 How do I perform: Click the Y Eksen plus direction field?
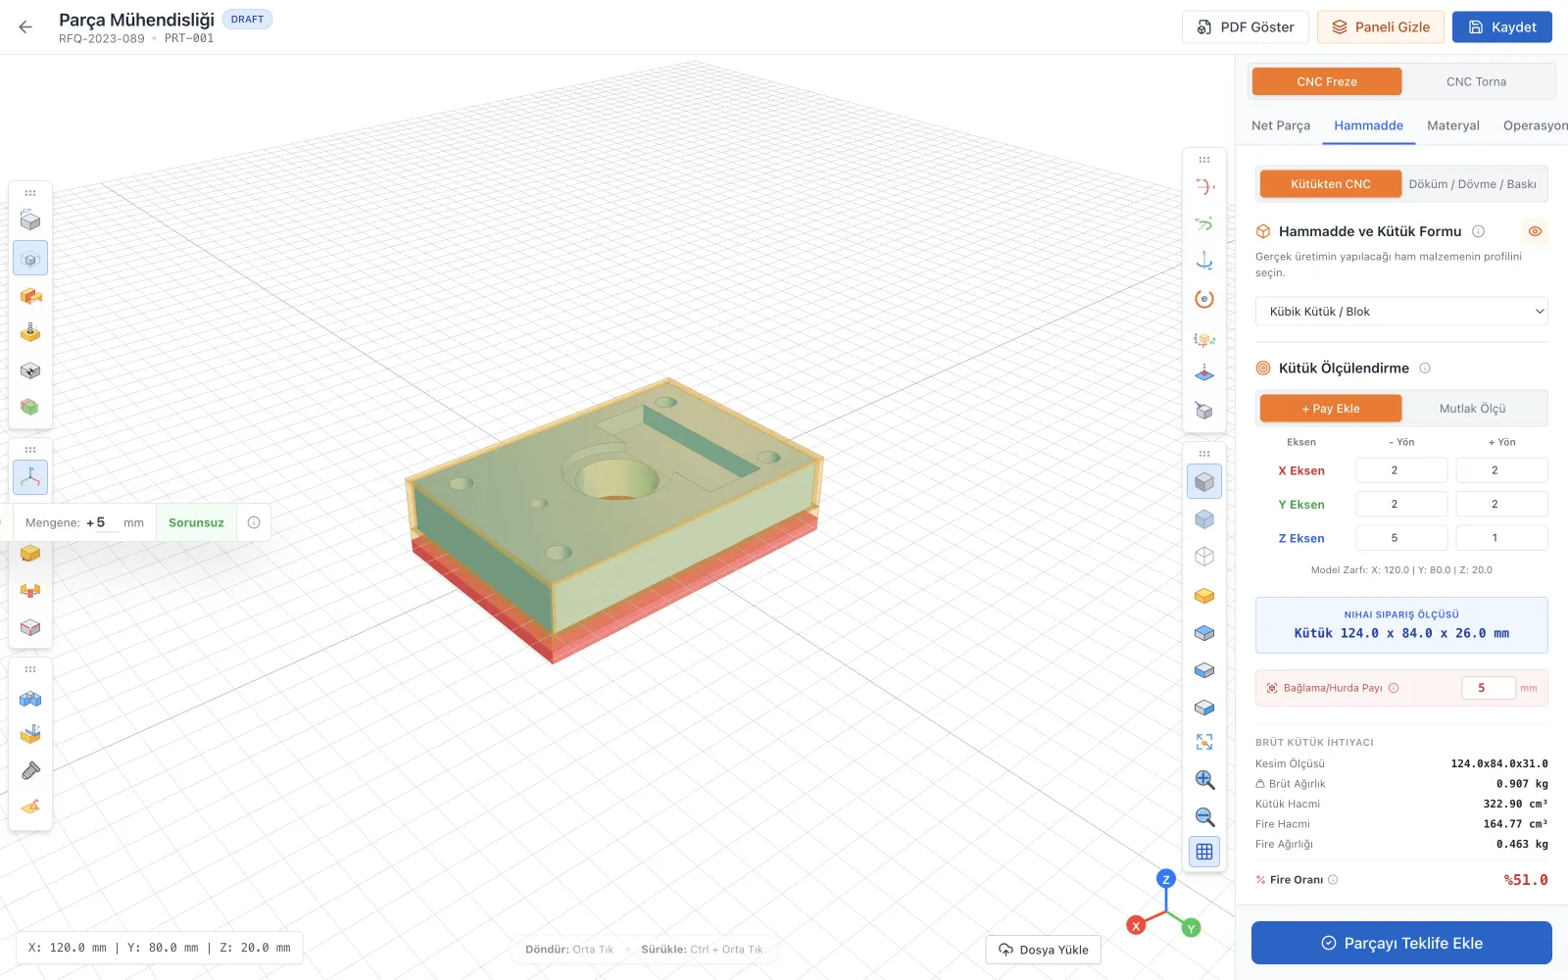point(1501,504)
